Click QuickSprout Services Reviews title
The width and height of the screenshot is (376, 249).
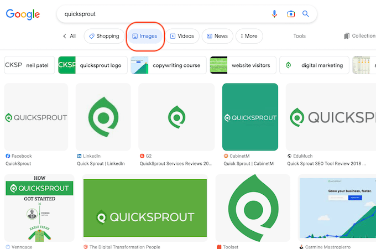(x=176, y=164)
